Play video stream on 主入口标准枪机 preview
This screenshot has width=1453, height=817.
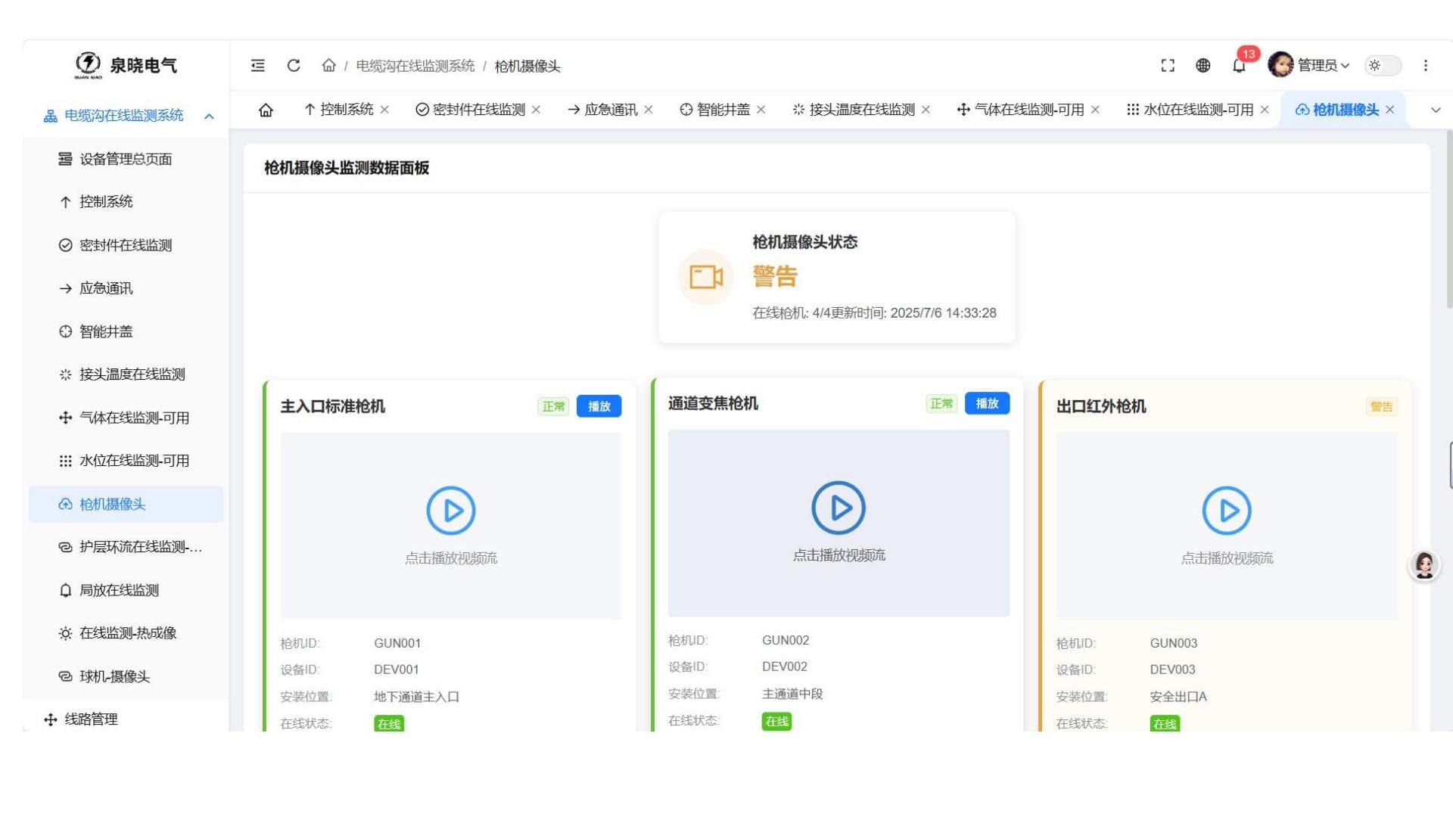pyautogui.click(x=451, y=511)
